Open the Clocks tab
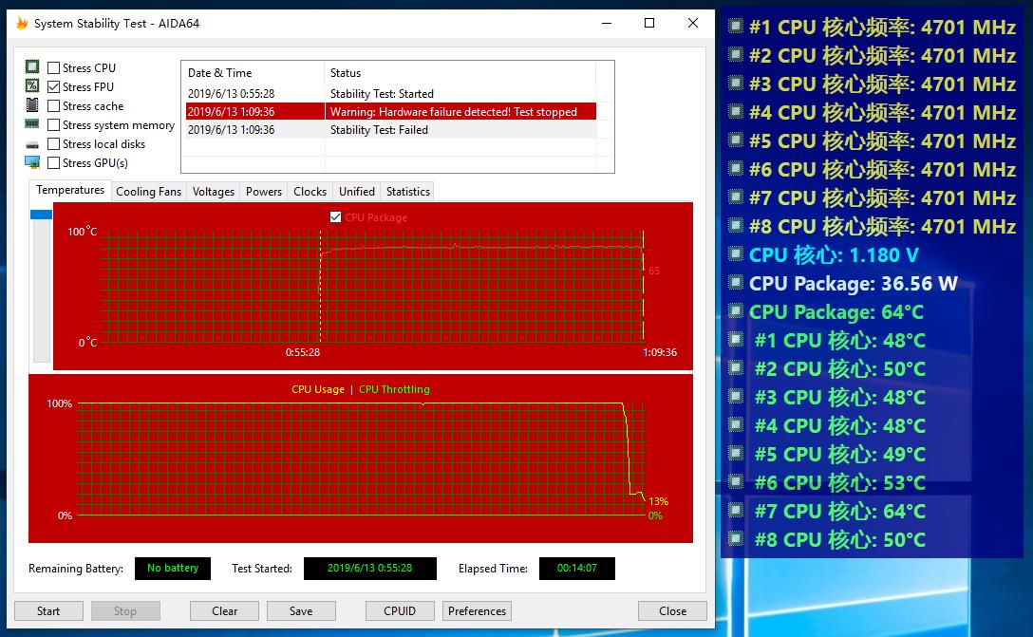The image size is (1033, 637). (x=310, y=191)
